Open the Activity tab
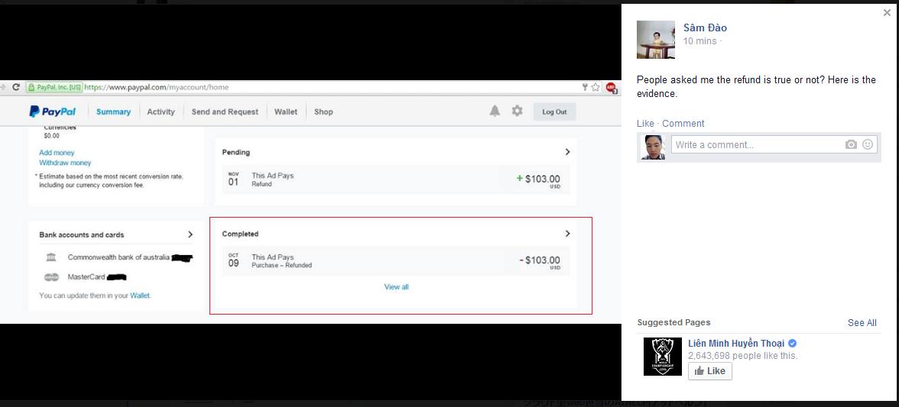The height and width of the screenshot is (407, 899). tap(161, 111)
